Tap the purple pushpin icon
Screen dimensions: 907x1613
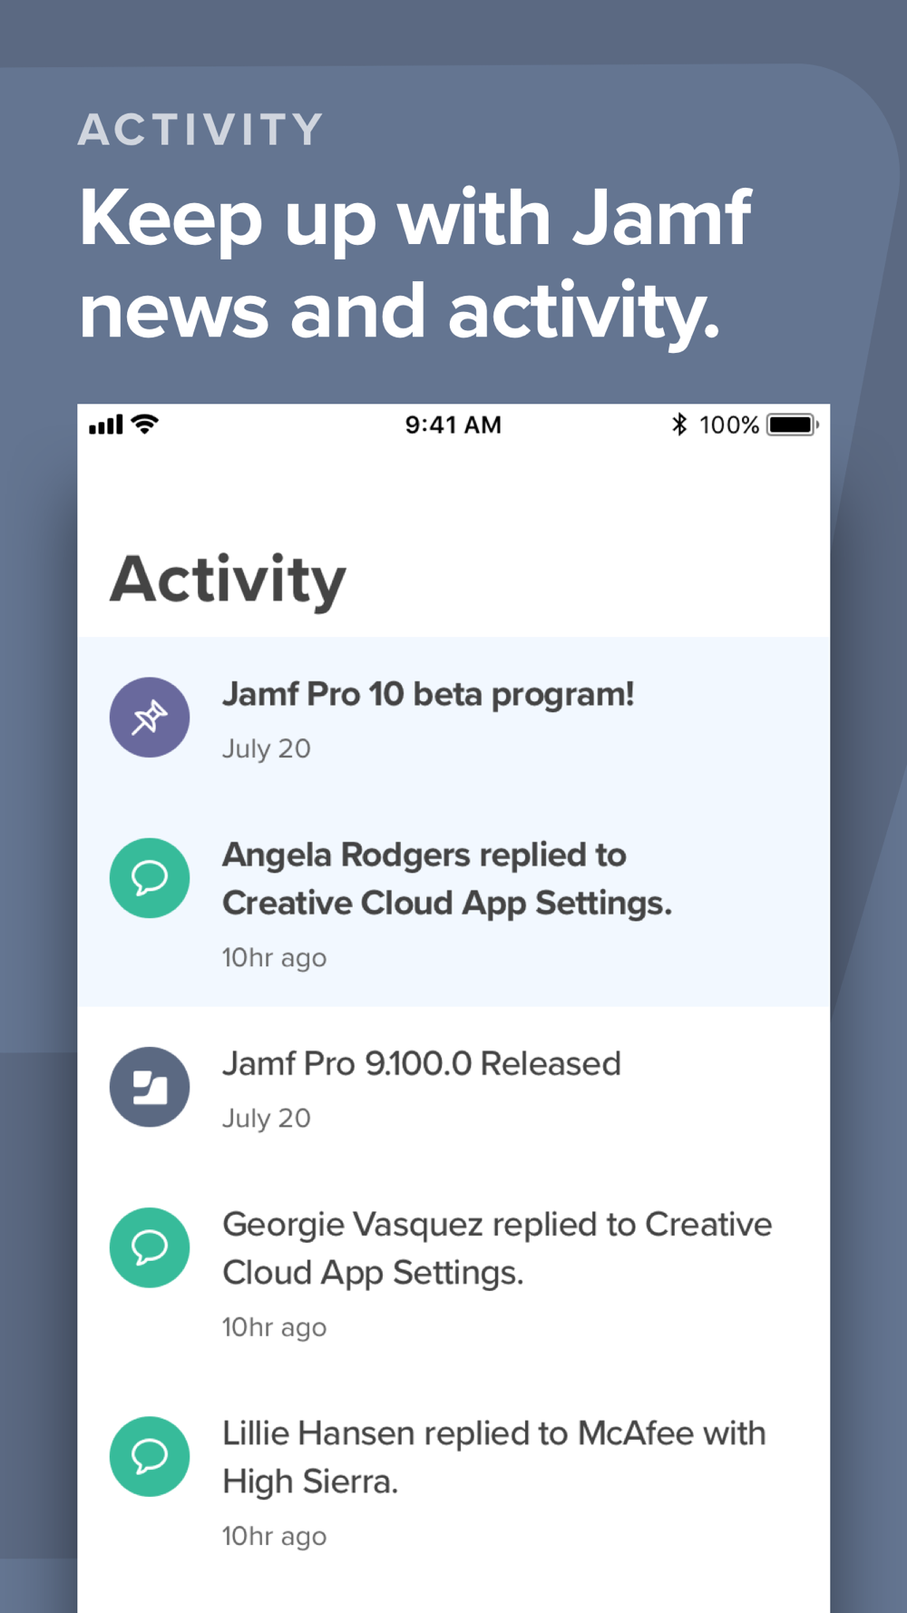click(150, 718)
